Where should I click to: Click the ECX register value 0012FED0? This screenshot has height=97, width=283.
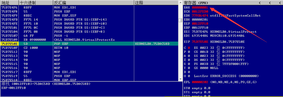click(200, 12)
